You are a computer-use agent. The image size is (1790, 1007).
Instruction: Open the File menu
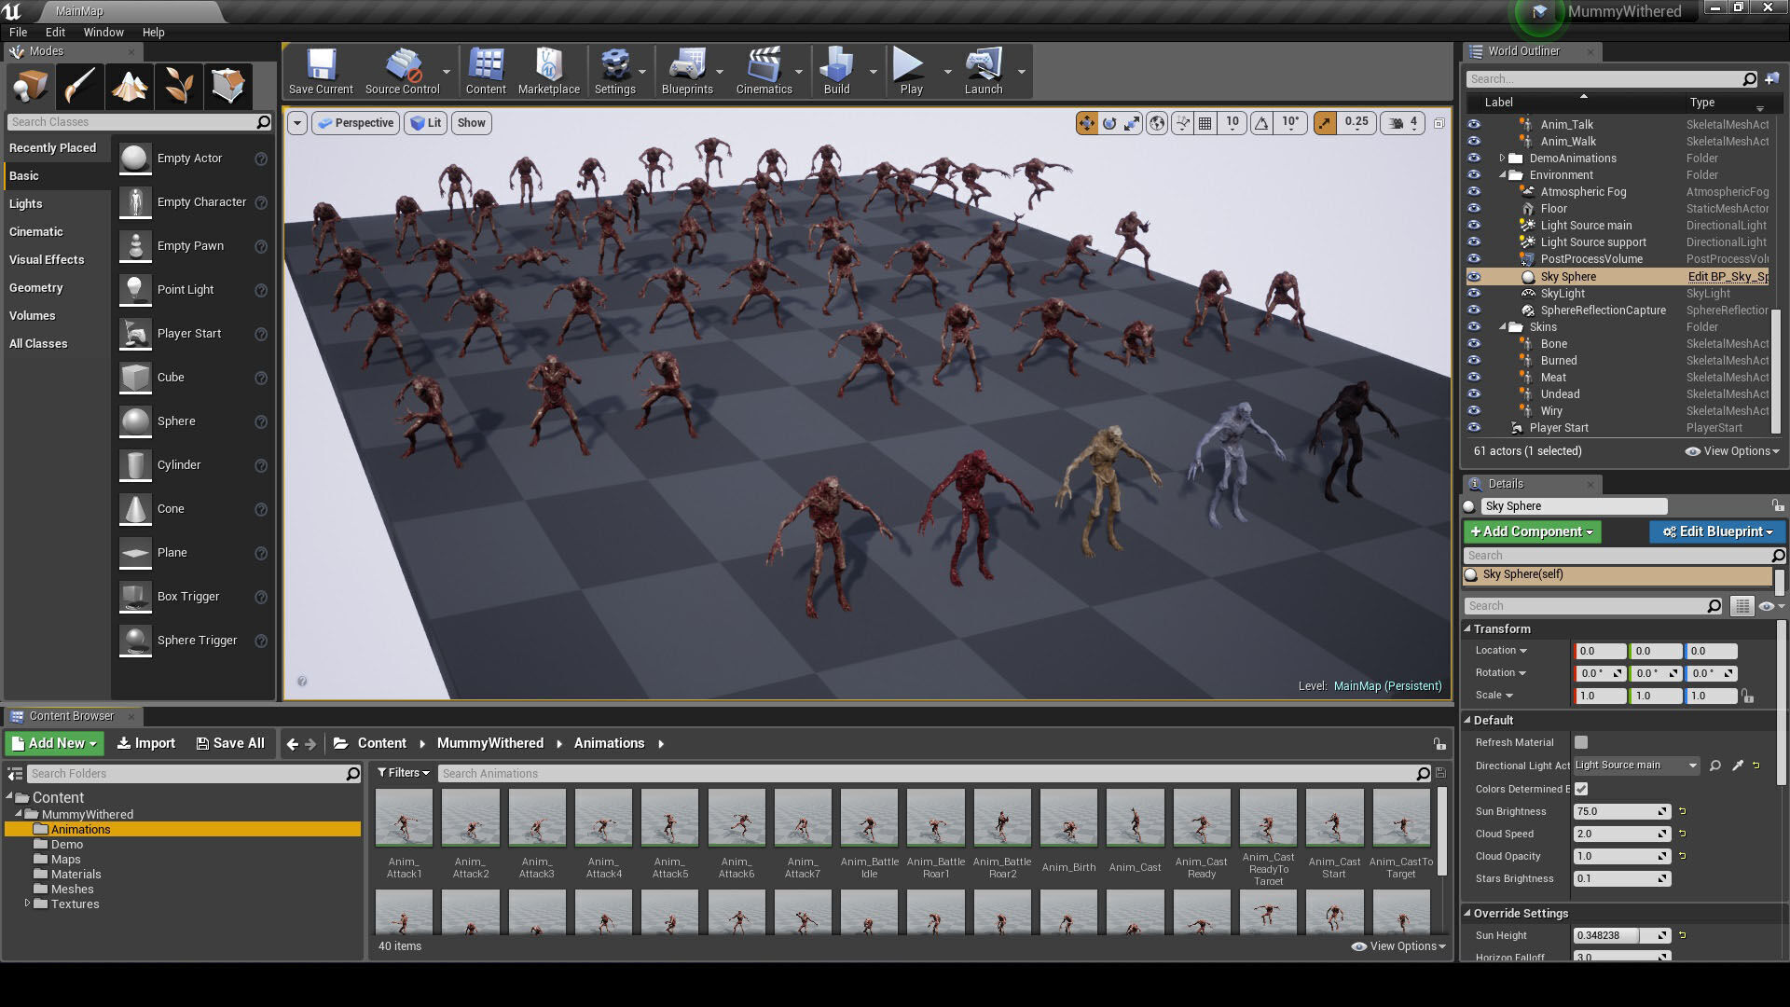[x=18, y=32]
